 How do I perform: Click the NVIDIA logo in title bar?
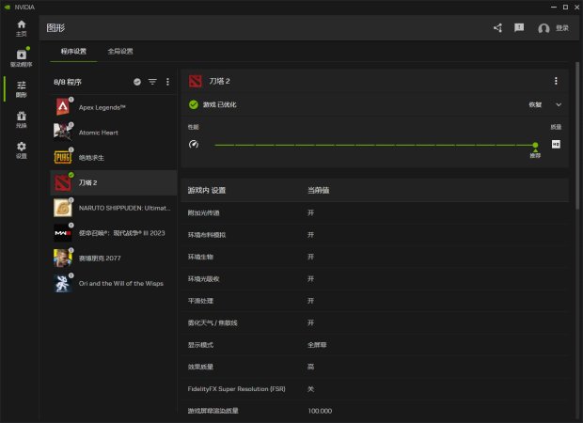(x=8, y=8)
